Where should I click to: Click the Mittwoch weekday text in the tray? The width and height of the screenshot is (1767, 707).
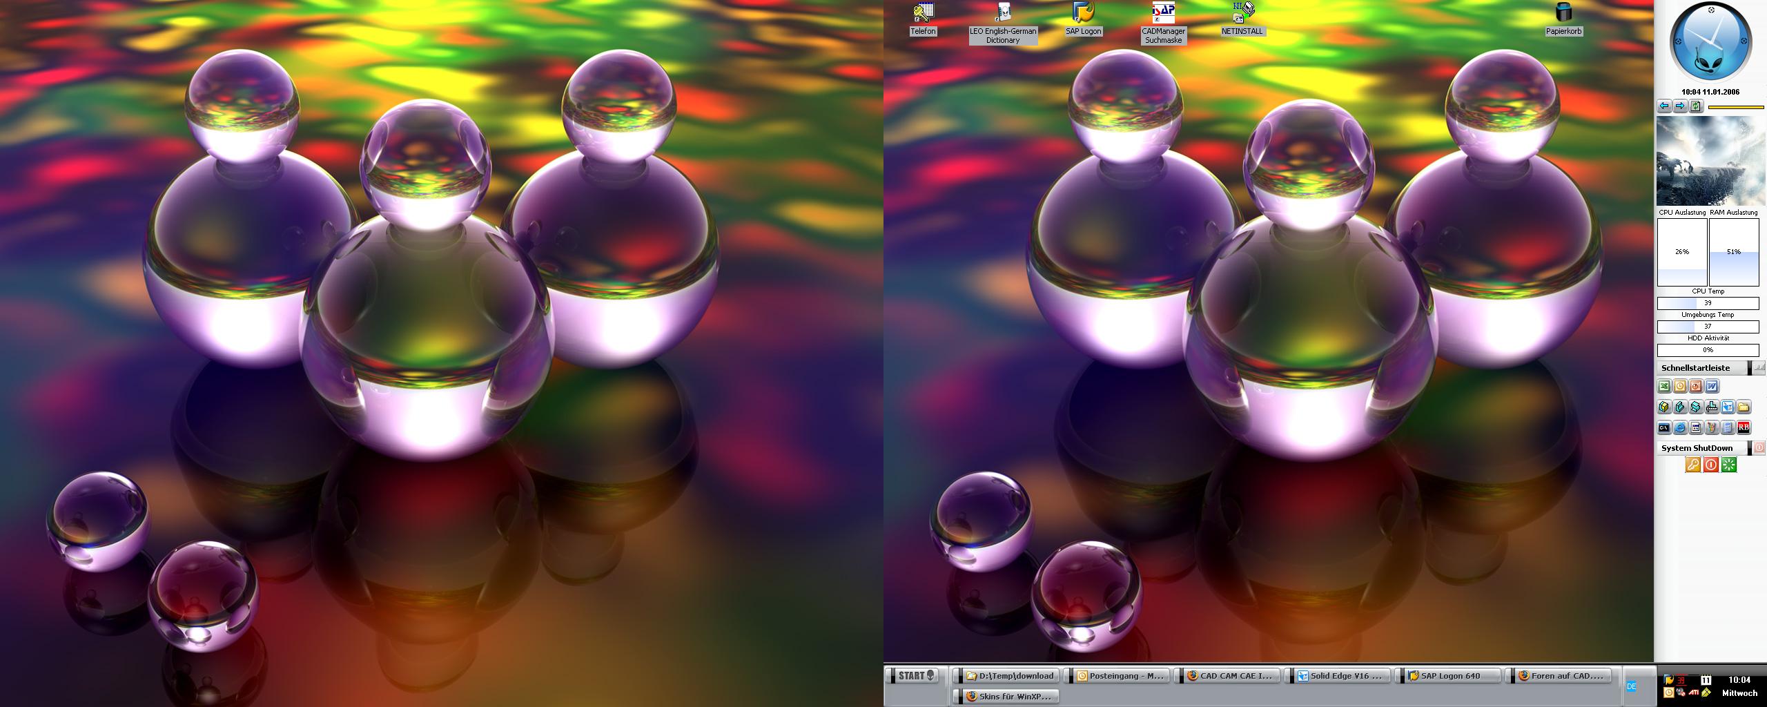(1739, 693)
